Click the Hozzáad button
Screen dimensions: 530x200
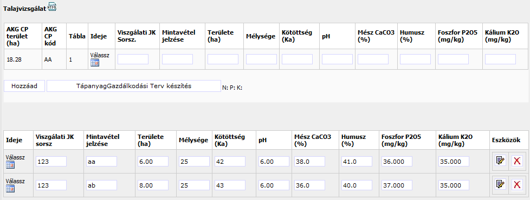pyautogui.click(x=24, y=86)
